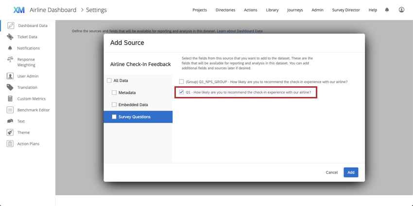Select User Admin in sidebar
This screenshot has width=413, height=206.
tap(28, 76)
